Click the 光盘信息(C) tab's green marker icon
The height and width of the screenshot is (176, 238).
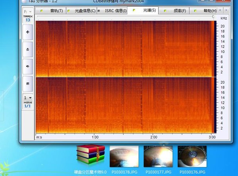point(69,11)
